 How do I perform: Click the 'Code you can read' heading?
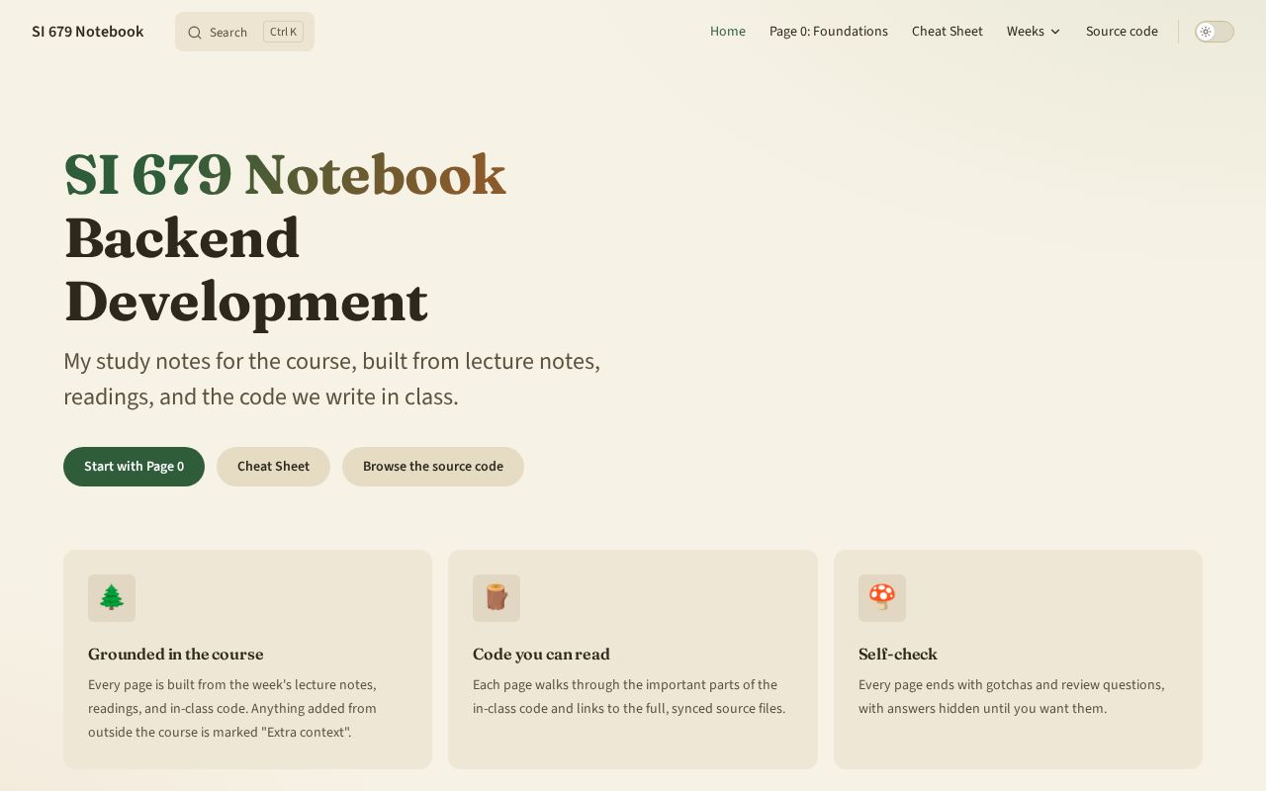(541, 655)
